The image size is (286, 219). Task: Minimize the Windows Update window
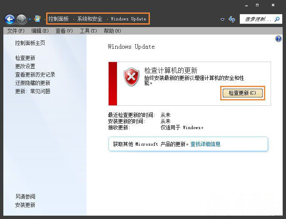point(246,5)
